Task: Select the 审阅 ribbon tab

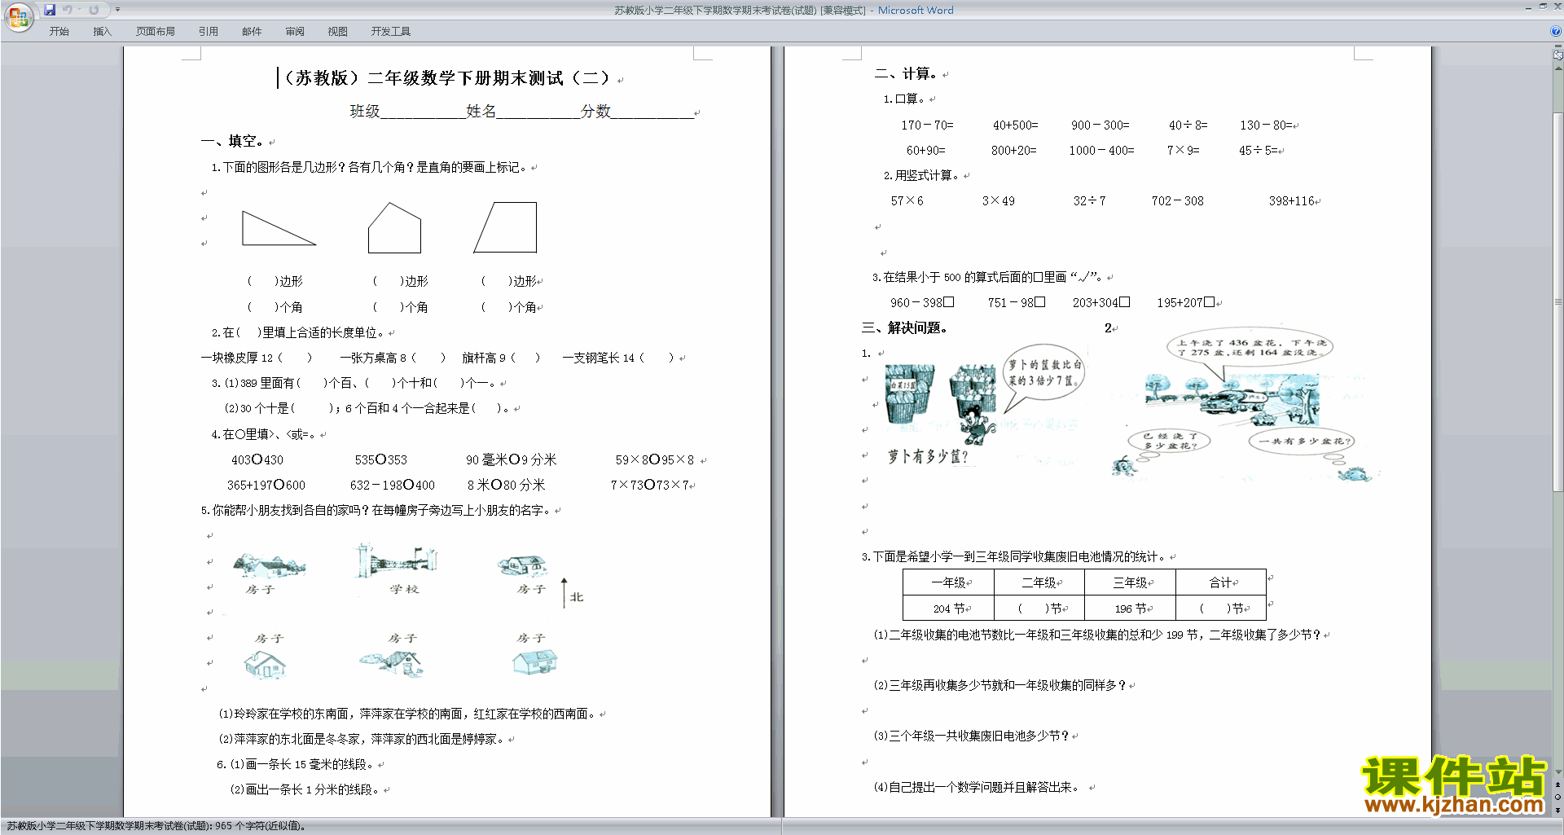Action: [x=295, y=32]
